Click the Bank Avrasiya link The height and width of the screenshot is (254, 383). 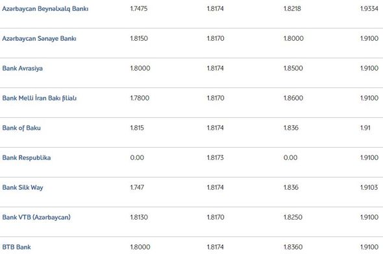pos(23,68)
